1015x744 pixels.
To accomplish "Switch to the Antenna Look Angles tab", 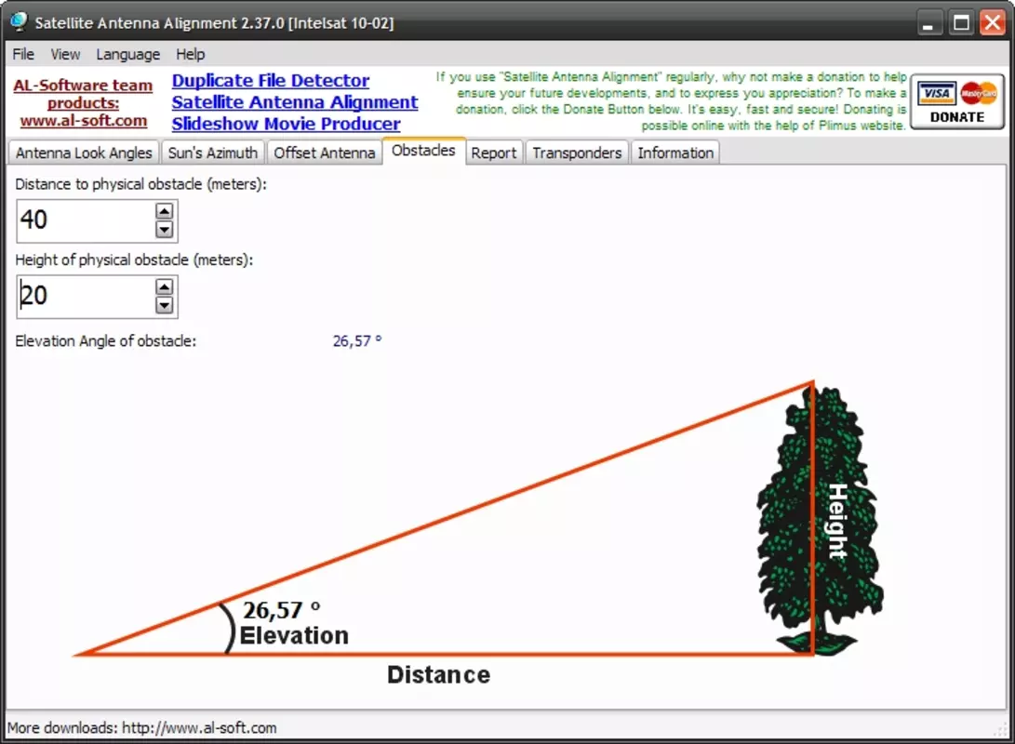I will click(x=84, y=153).
